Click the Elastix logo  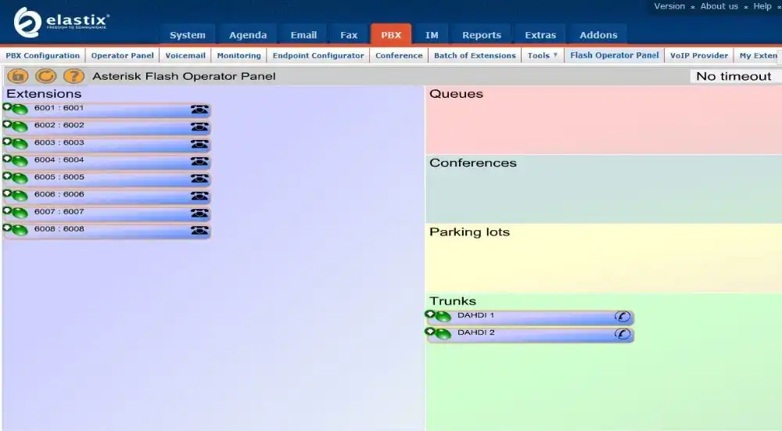(61, 22)
